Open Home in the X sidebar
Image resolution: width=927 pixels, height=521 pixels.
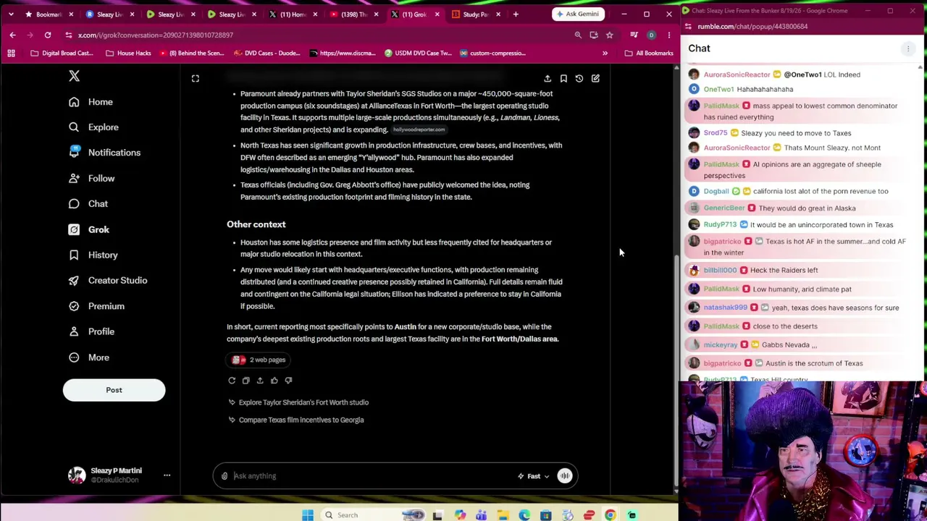(91, 102)
